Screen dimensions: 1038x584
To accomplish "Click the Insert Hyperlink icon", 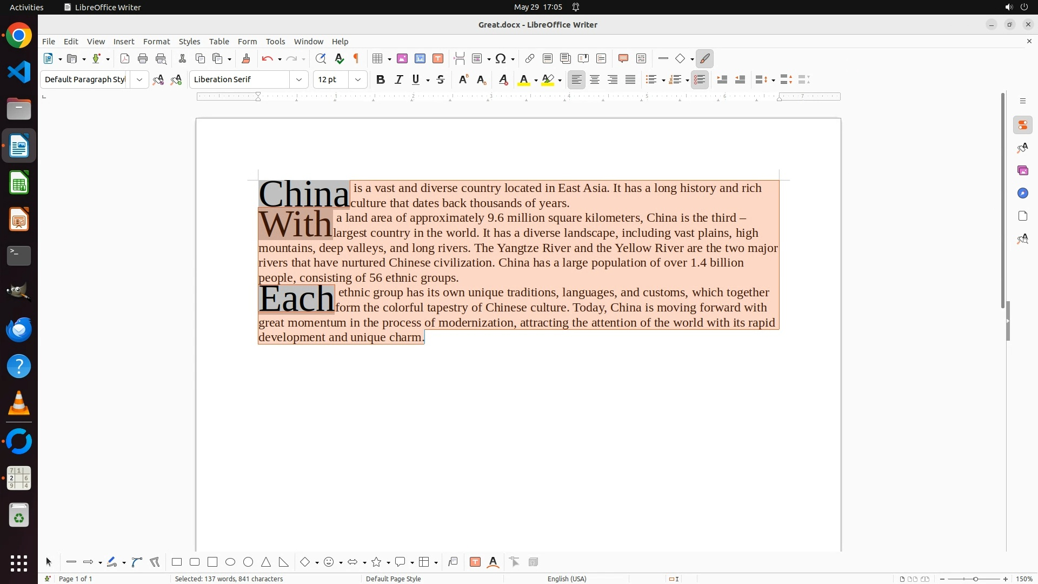I will coord(530,58).
